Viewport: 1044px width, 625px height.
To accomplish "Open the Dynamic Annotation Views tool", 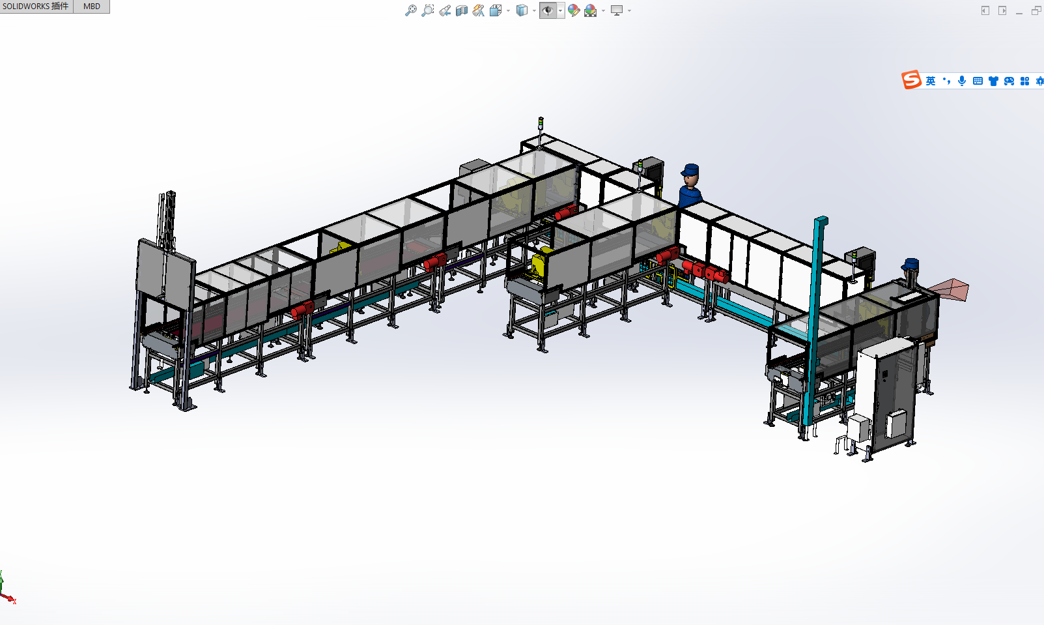I will click(x=479, y=10).
